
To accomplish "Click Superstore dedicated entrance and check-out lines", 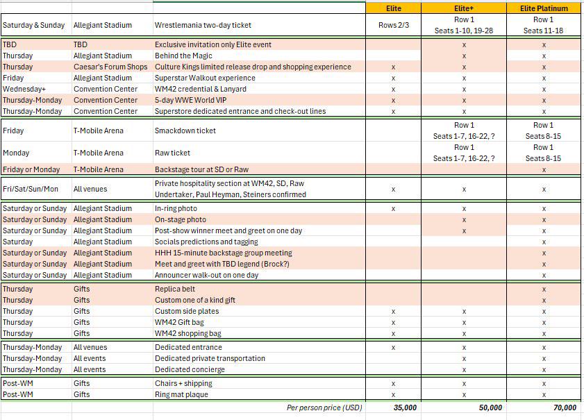I will click(259, 111).
